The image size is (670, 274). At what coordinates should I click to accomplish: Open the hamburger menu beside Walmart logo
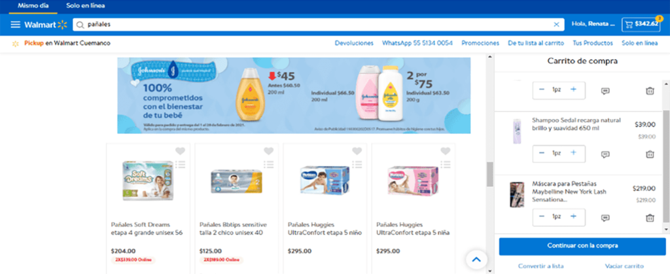point(16,25)
